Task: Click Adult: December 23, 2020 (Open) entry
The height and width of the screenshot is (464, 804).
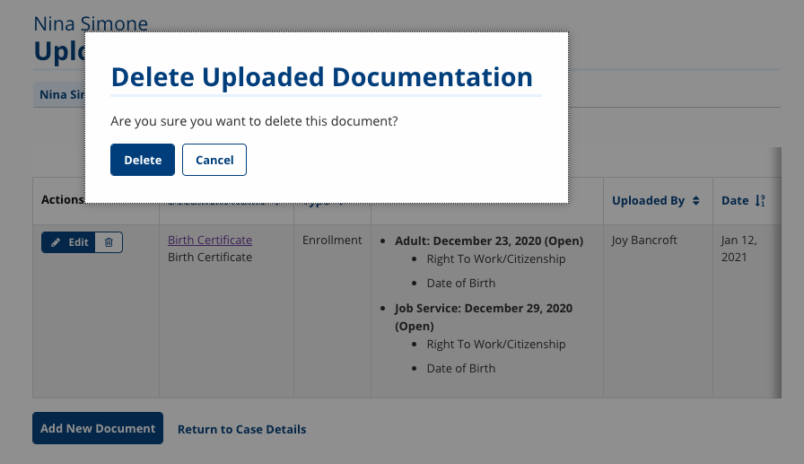Action: coord(489,241)
